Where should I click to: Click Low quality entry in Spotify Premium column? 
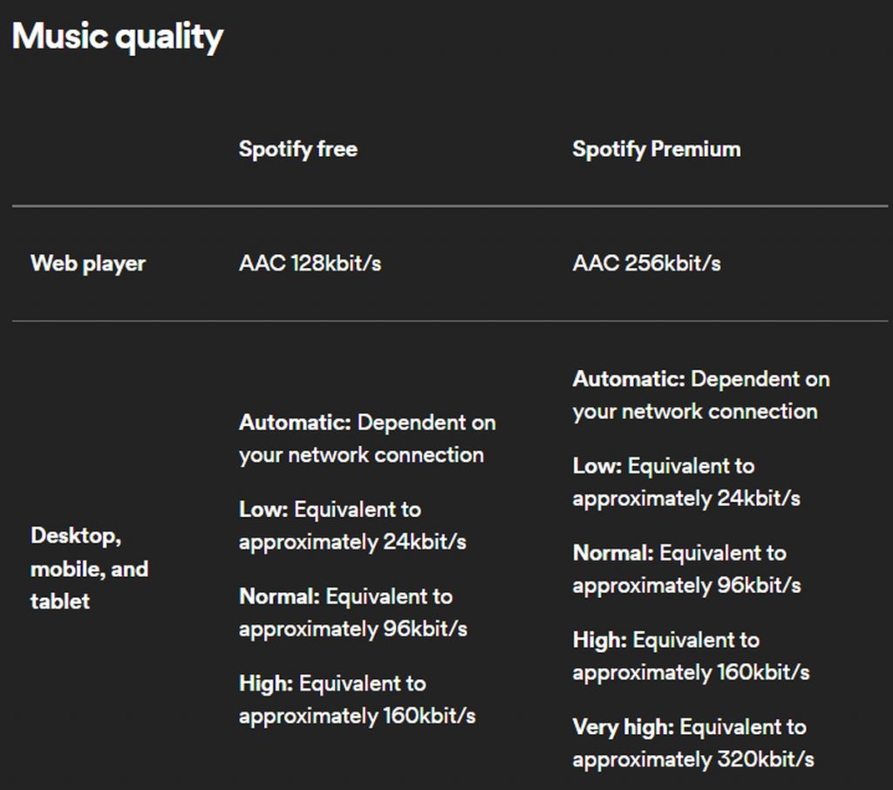tap(685, 482)
